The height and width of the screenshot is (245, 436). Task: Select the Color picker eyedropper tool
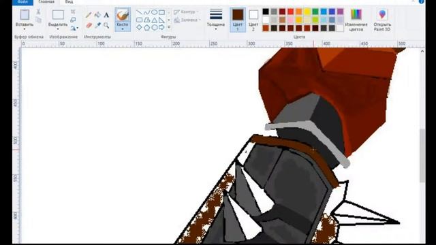tap(97, 25)
